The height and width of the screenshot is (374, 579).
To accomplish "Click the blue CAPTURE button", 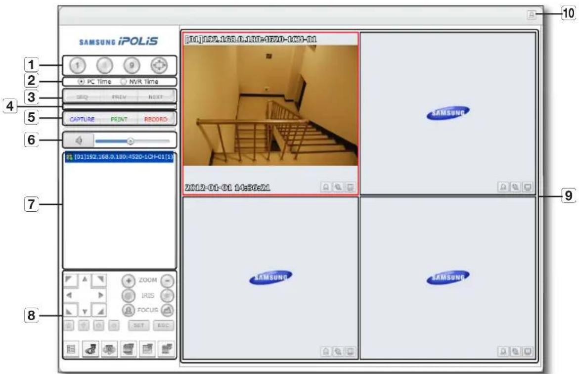I will pos(82,119).
